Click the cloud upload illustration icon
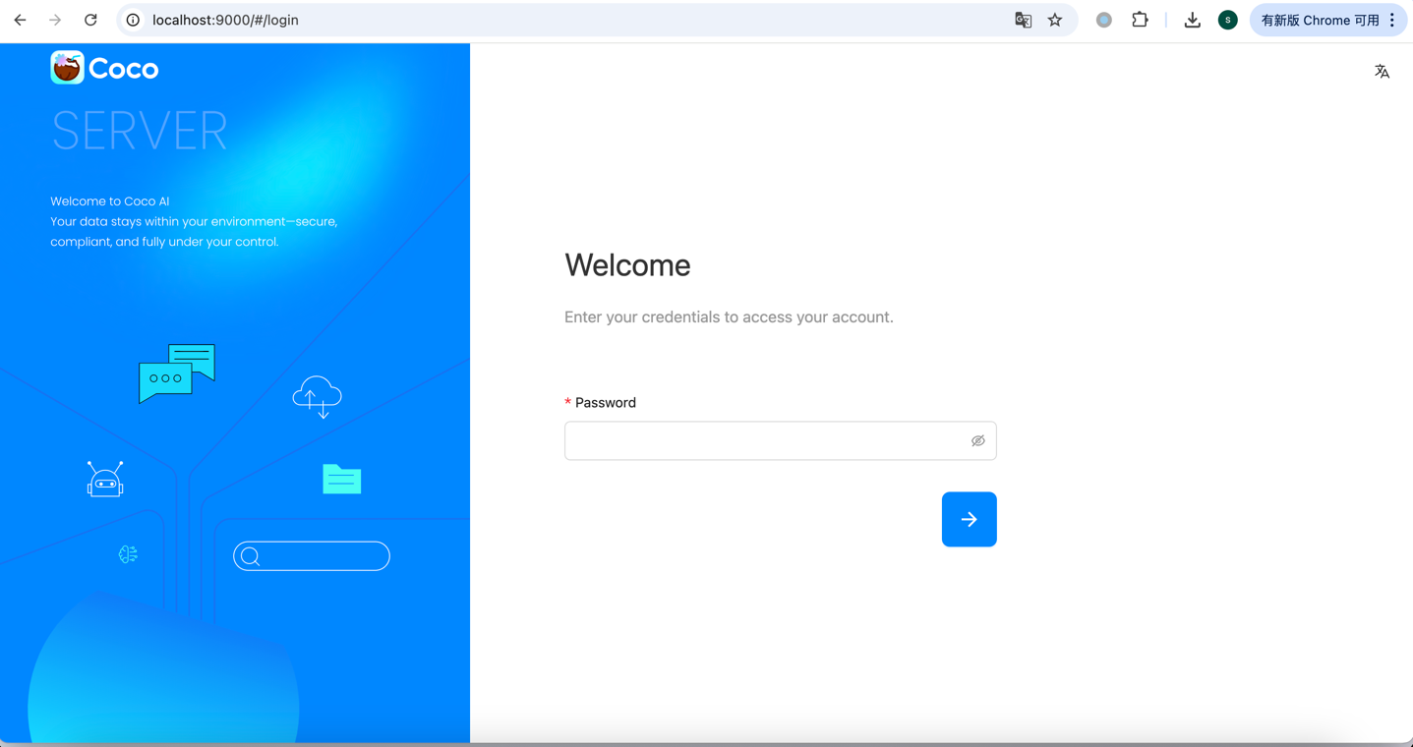Viewport: 1413px width, 747px height. pyautogui.click(x=317, y=397)
